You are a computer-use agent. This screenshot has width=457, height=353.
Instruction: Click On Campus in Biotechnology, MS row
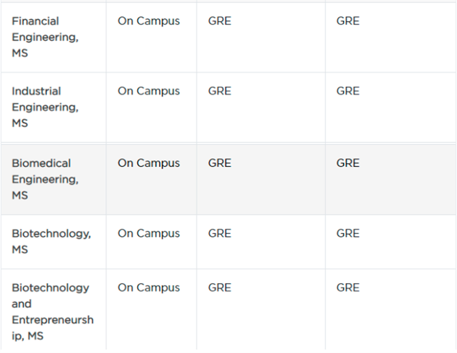(x=149, y=234)
